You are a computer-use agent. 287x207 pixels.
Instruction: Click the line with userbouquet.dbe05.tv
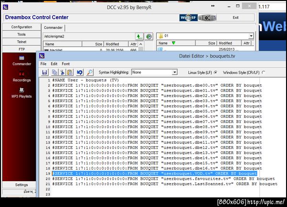click(157, 111)
